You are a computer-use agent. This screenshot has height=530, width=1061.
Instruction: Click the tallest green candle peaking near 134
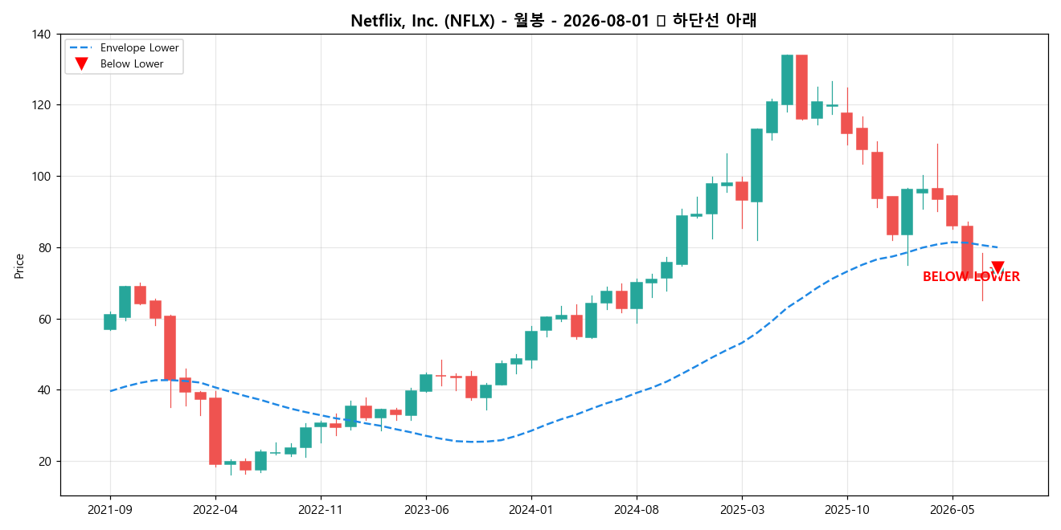[787, 79]
